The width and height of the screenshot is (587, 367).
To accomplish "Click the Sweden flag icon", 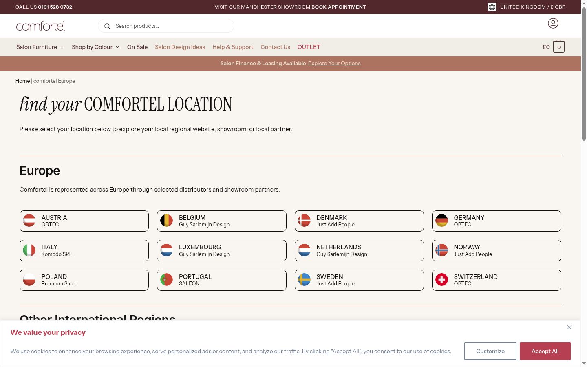I will click(x=305, y=280).
